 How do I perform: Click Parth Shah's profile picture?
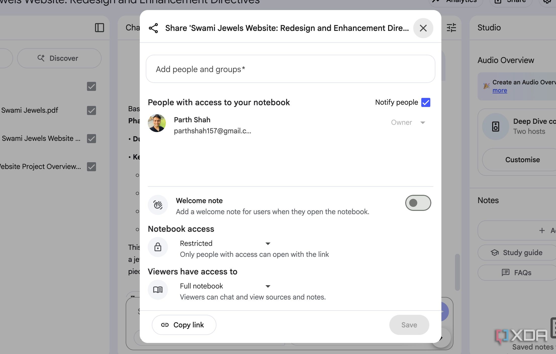coord(157,123)
